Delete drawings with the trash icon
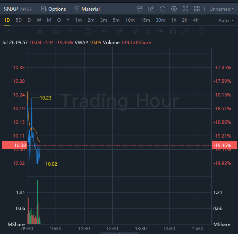 [201, 31]
